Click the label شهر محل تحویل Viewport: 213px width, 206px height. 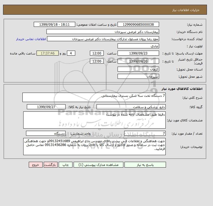pyautogui.click(x=190, y=77)
